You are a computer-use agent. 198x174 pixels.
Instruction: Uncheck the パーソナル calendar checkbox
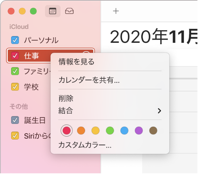15,40
